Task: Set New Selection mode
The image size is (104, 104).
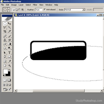Action: coord(14,10)
